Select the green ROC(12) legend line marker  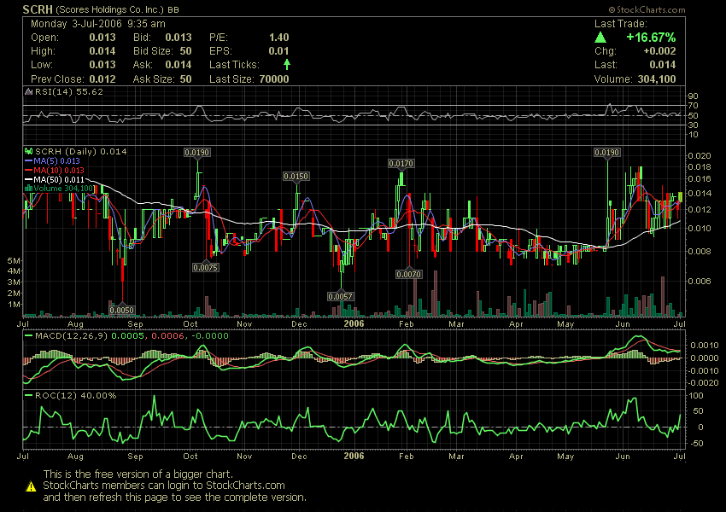tap(28, 395)
